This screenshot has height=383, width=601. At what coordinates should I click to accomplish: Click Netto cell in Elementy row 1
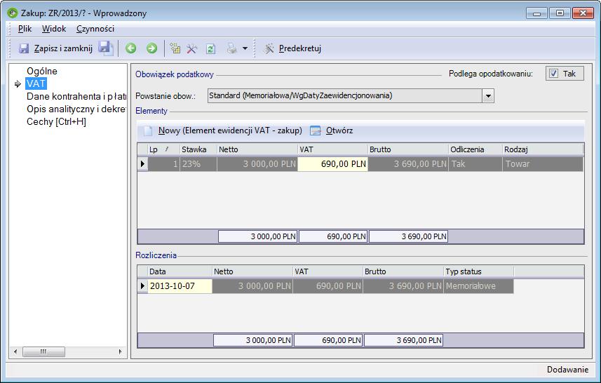tap(257, 164)
